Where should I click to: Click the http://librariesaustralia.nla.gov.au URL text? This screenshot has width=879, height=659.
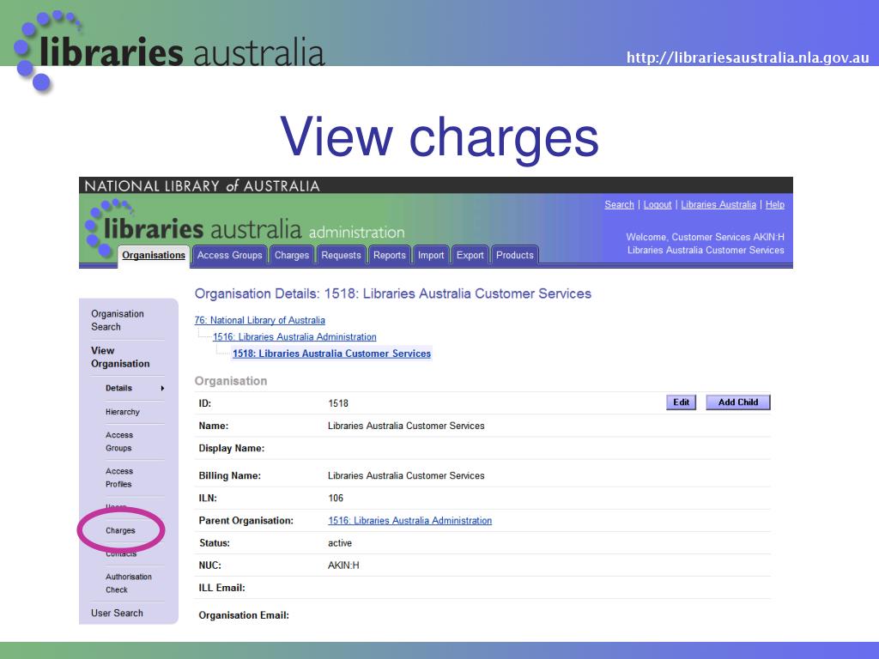(x=748, y=57)
